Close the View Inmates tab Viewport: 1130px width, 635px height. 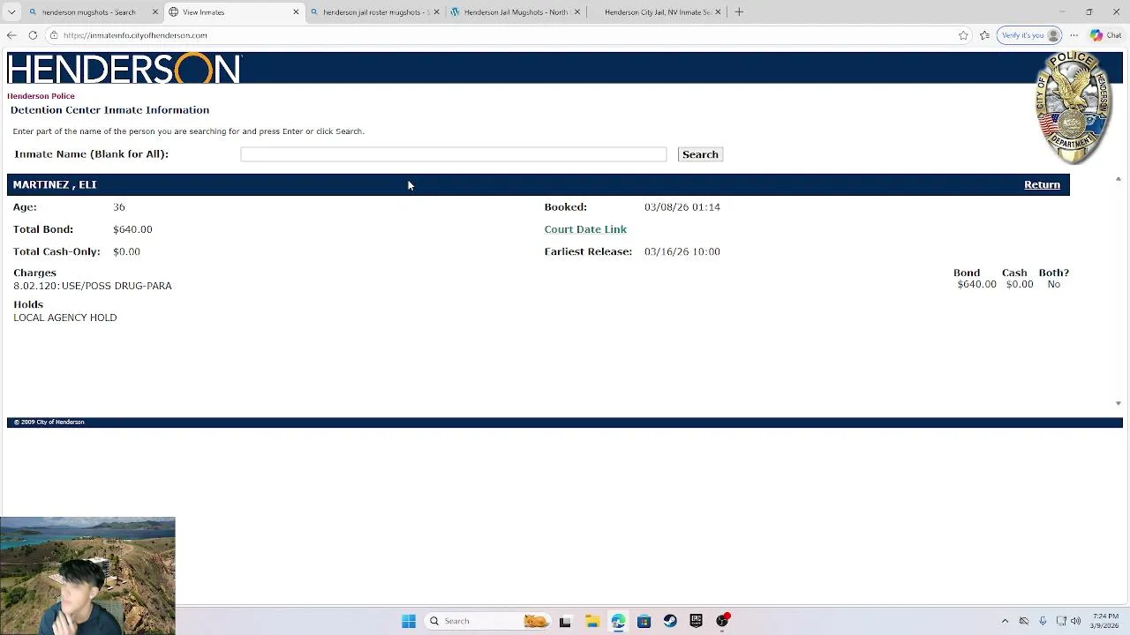click(x=296, y=12)
